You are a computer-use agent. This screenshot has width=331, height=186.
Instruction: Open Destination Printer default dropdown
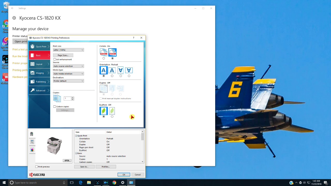point(68,81)
